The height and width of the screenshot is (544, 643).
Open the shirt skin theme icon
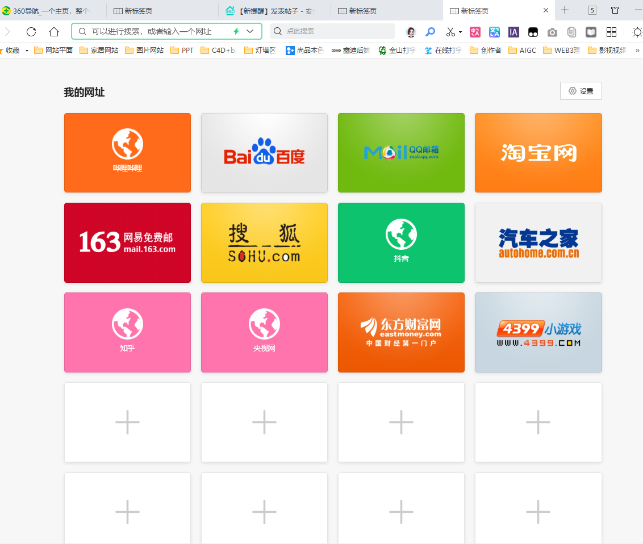tap(615, 10)
